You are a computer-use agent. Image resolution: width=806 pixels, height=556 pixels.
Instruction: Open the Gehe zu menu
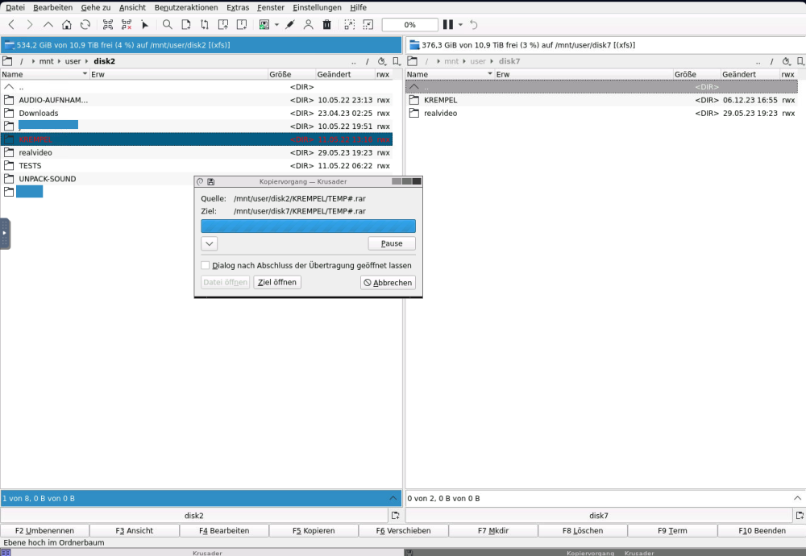[x=96, y=8]
